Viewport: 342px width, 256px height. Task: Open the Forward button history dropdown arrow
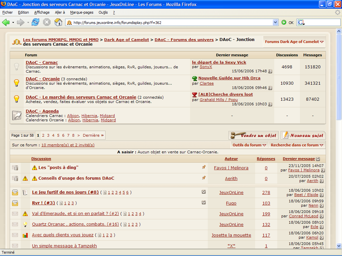click(x=28, y=22)
